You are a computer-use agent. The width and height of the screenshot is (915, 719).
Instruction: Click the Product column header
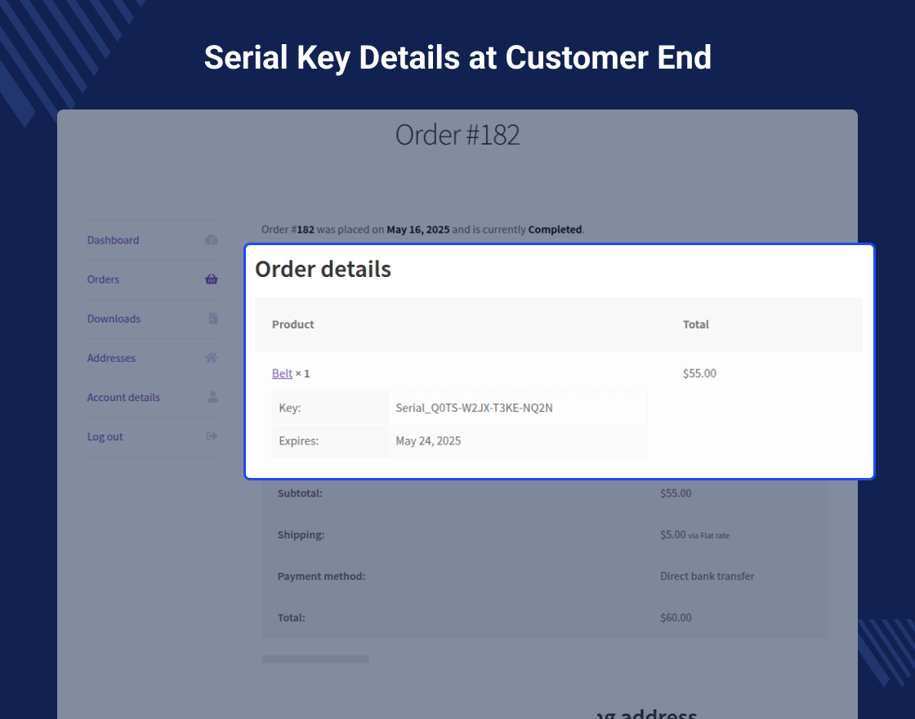coord(293,324)
